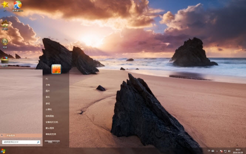This screenshot has height=154, width=246.
Task: Open 计算机 in the Start menu
Action: point(48,110)
